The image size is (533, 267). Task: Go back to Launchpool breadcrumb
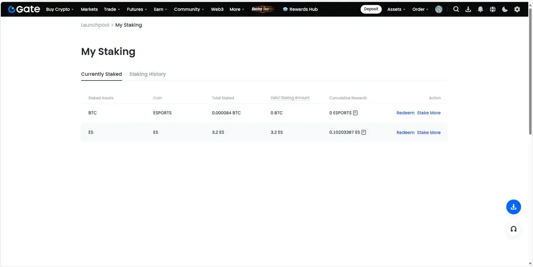tap(95, 25)
